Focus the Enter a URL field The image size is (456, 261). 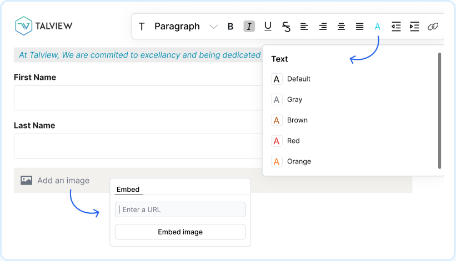tap(180, 209)
